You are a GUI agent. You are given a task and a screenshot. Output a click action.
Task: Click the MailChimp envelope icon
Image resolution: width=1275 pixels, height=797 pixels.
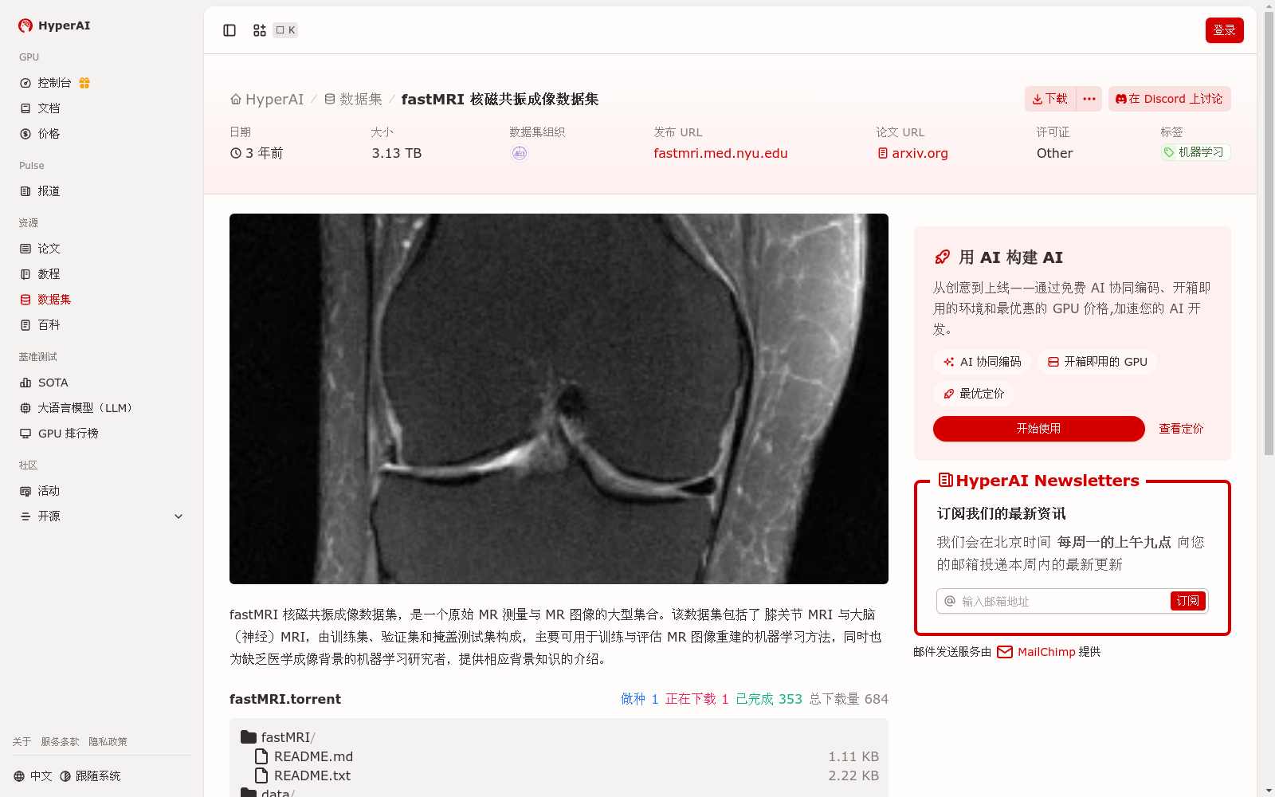tap(1005, 652)
